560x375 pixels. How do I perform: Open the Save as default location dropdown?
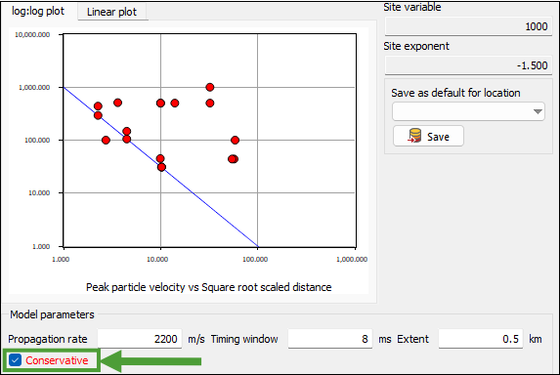468,111
